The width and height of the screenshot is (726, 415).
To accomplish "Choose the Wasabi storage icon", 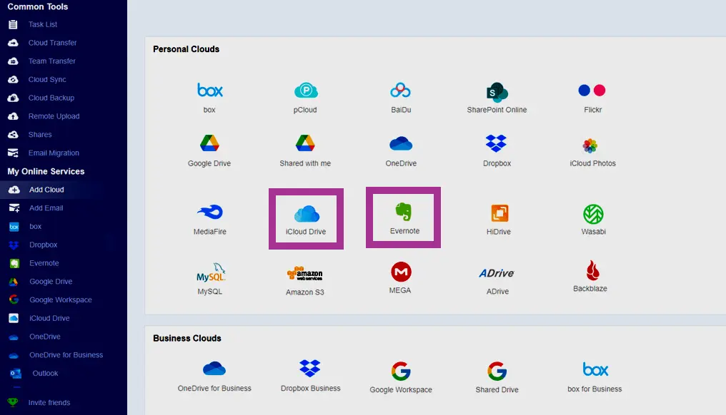I will point(593,214).
